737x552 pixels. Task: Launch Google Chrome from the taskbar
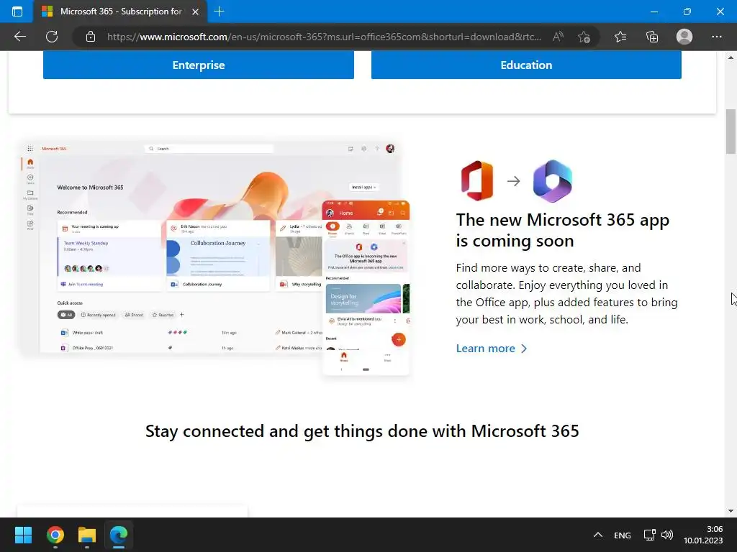coord(55,535)
